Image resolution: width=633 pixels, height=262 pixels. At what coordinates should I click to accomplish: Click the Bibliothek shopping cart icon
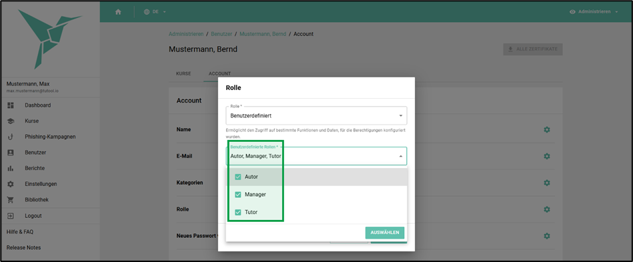pos(11,200)
